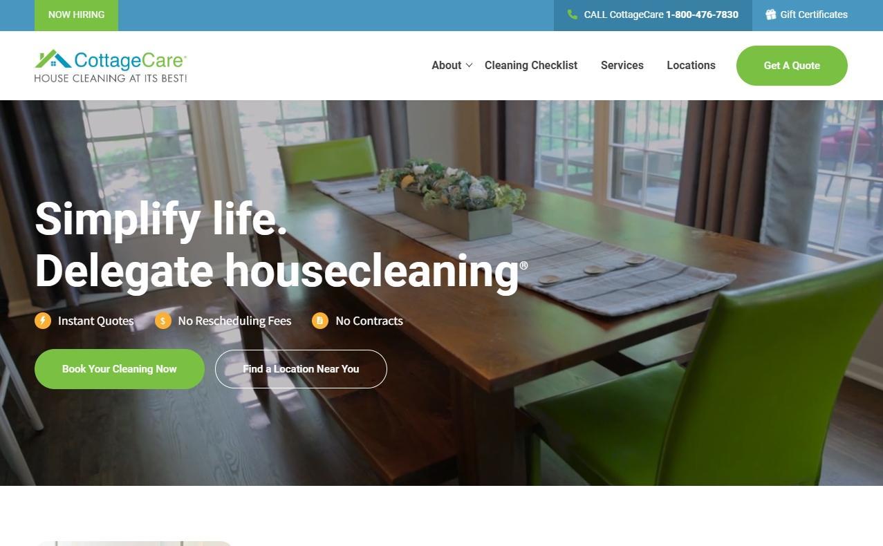This screenshot has height=546, width=883.
Task: Open the Cleaning Checklist page
Action: pos(531,65)
